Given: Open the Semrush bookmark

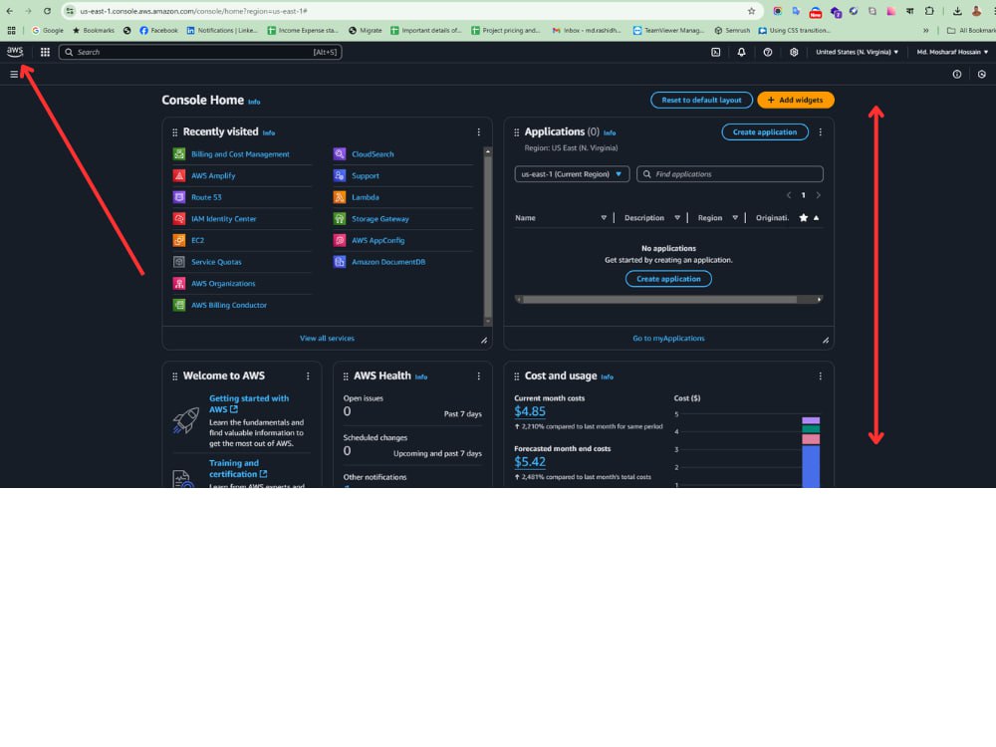Looking at the screenshot, I should [x=732, y=30].
